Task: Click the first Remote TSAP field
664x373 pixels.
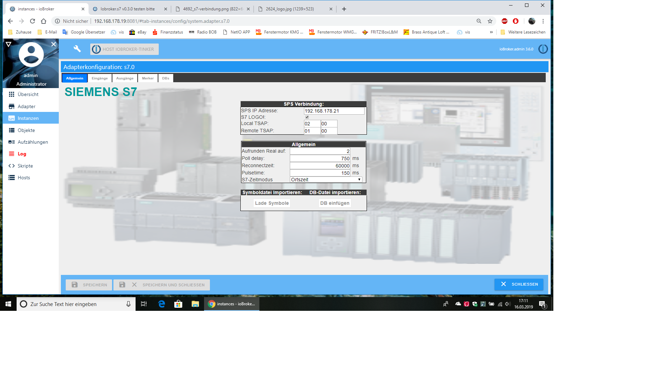Action: coord(312,131)
